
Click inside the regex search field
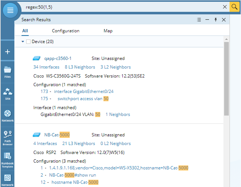tap(120, 7)
